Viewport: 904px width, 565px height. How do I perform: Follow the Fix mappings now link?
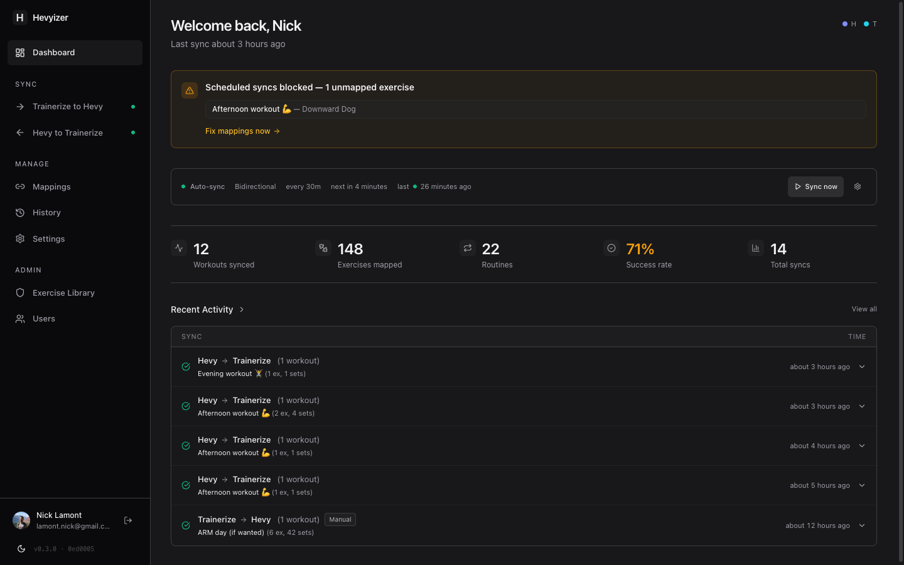pos(242,131)
